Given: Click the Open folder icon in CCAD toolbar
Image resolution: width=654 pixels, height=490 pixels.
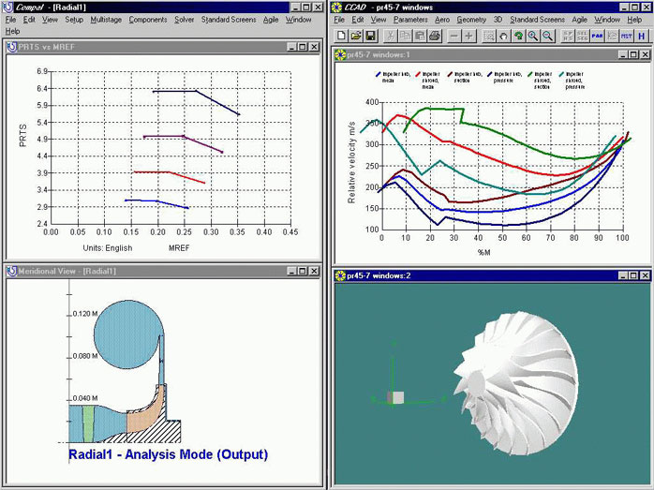Looking at the screenshot, I should (356, 36).
